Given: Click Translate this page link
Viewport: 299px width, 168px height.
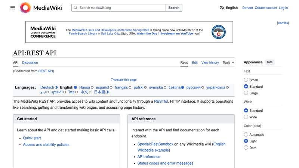Looking at the screenshot, I should [124, 80].
